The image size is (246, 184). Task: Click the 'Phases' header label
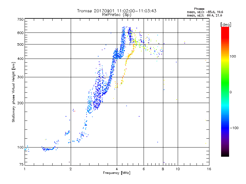click(x=199, y=9)
